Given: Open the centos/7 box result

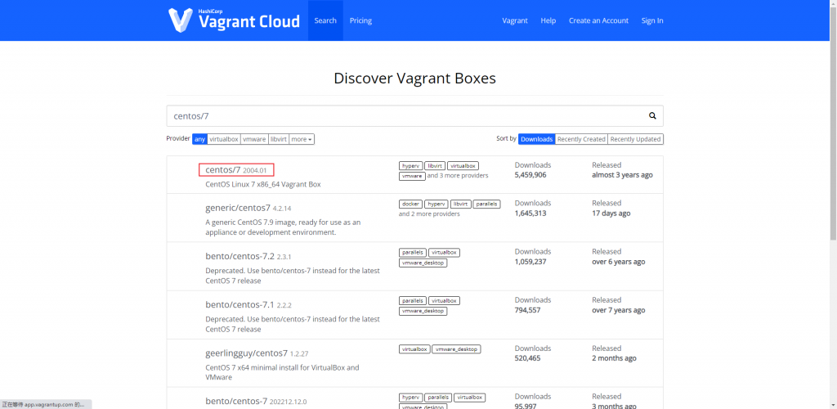Looking at the screenshot, I should pyautogui.click(x=223, y=170).
